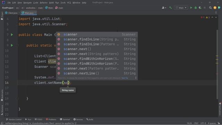Open the Build menu in the menu bar
This screenshot has width=222, height=125.
coord(51,2)
